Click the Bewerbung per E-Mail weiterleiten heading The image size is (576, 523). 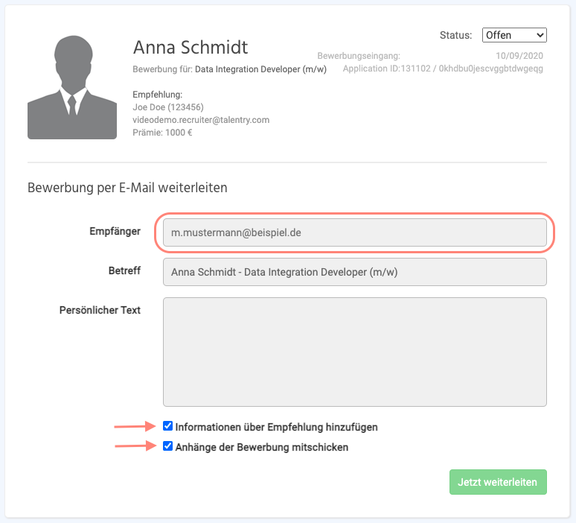(x=127, y=188)
